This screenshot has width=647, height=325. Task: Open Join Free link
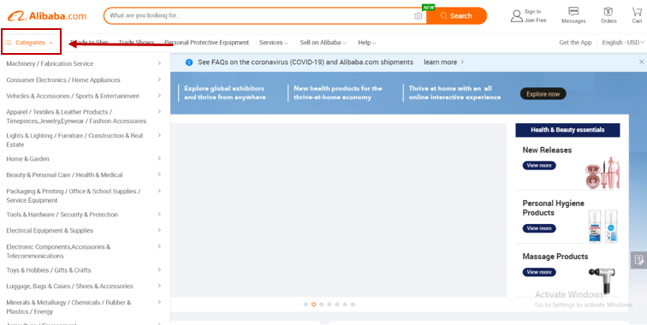[535, 21]
